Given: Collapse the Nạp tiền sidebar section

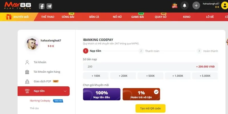Looking at the screenshot, I should tap(65, 91).
